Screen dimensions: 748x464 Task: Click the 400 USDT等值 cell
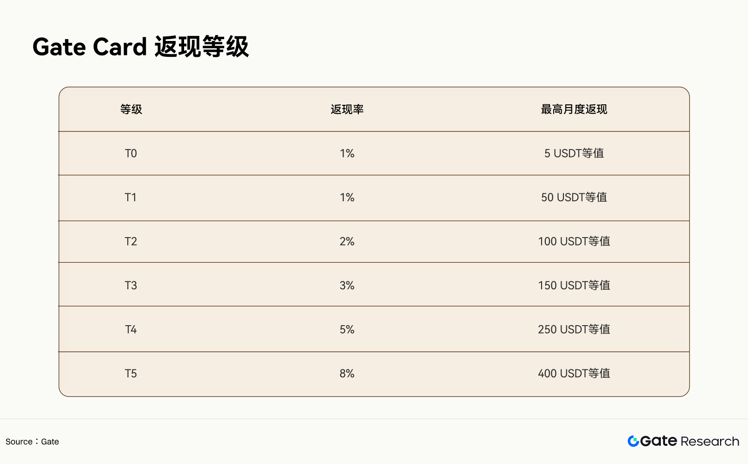pos(574,373)
